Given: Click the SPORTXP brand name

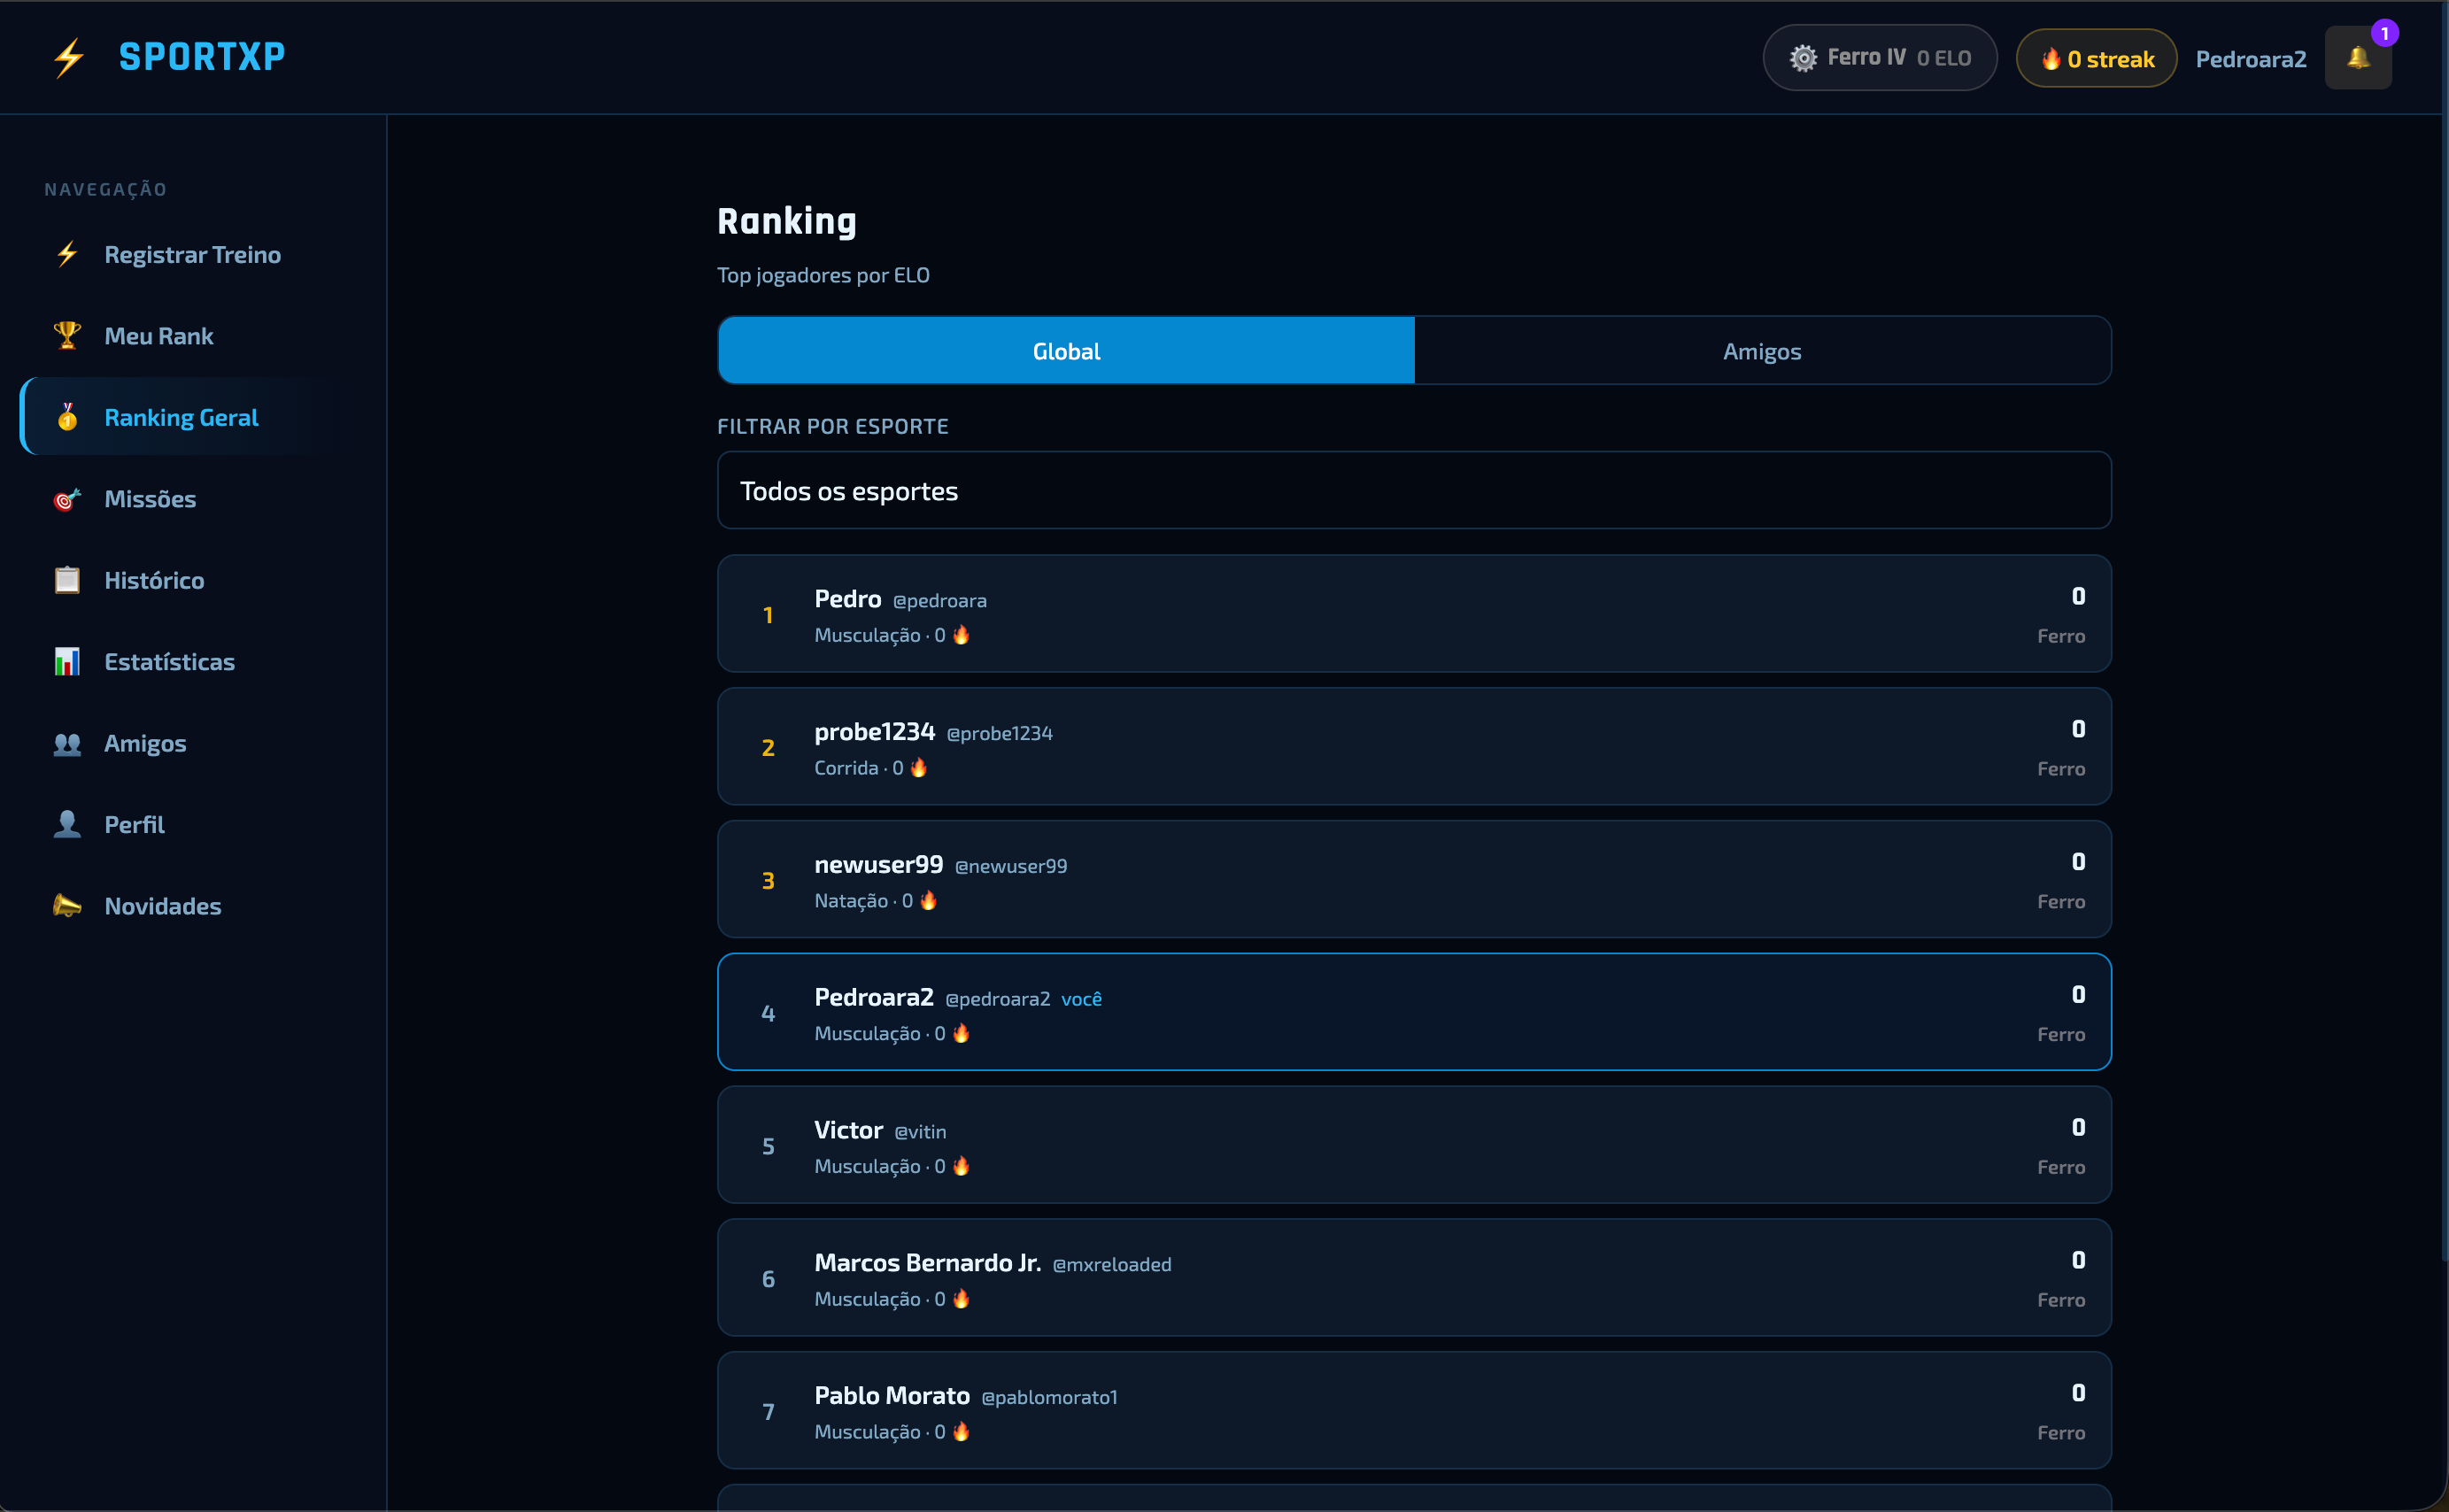Looking at the screenshot, I should click(x=202, y=57).
